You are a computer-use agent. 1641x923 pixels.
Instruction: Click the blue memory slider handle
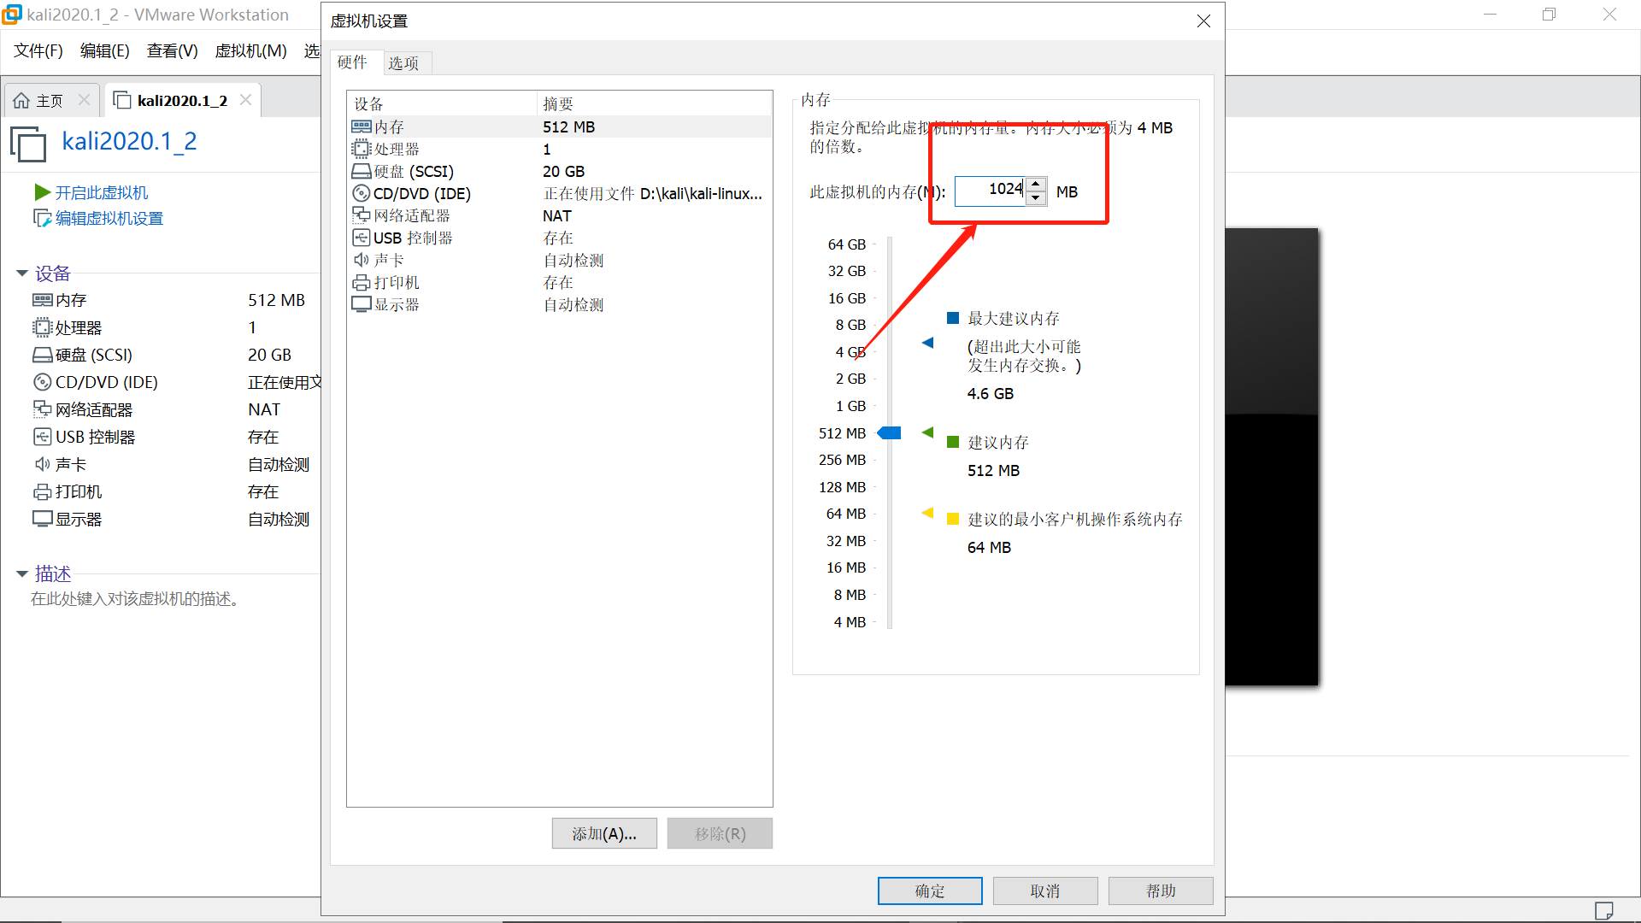[x=890, y=433]
